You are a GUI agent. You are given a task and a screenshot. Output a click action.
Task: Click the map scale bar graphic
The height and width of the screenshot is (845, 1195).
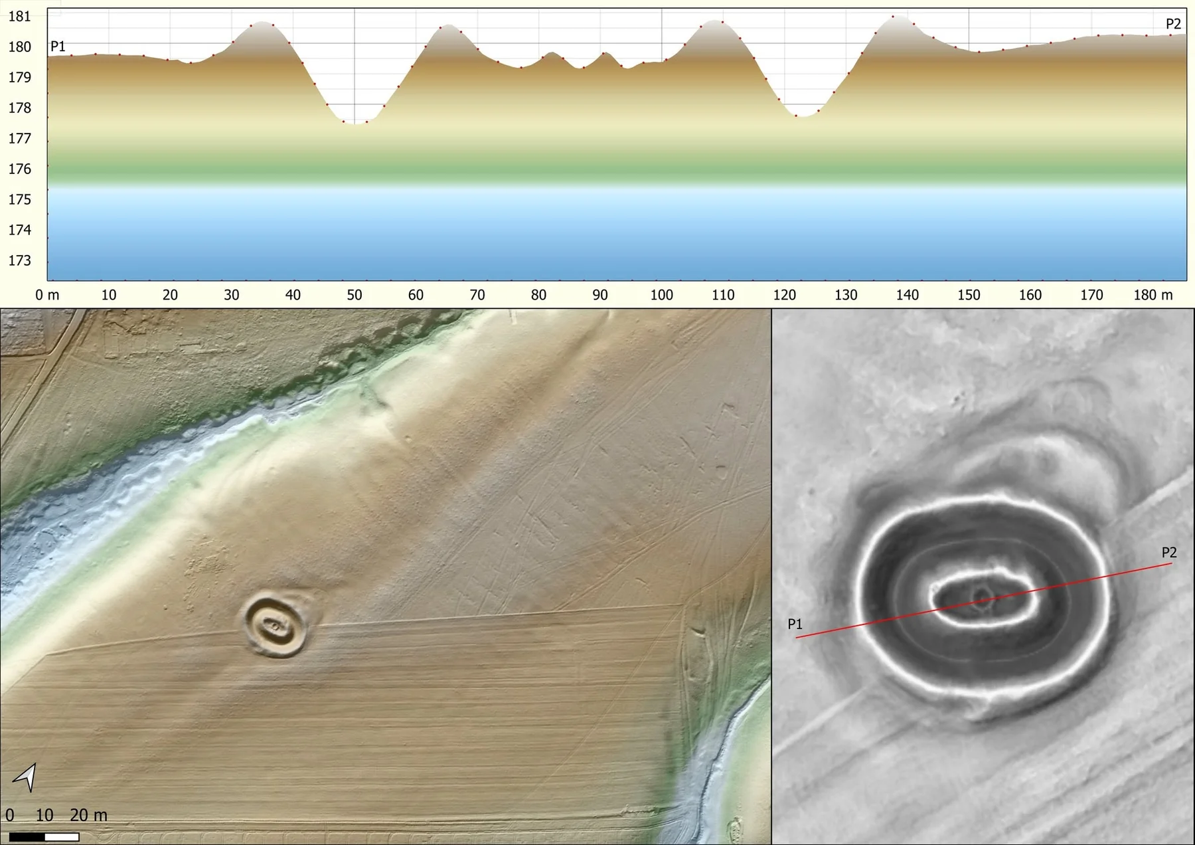pos(44,837)
